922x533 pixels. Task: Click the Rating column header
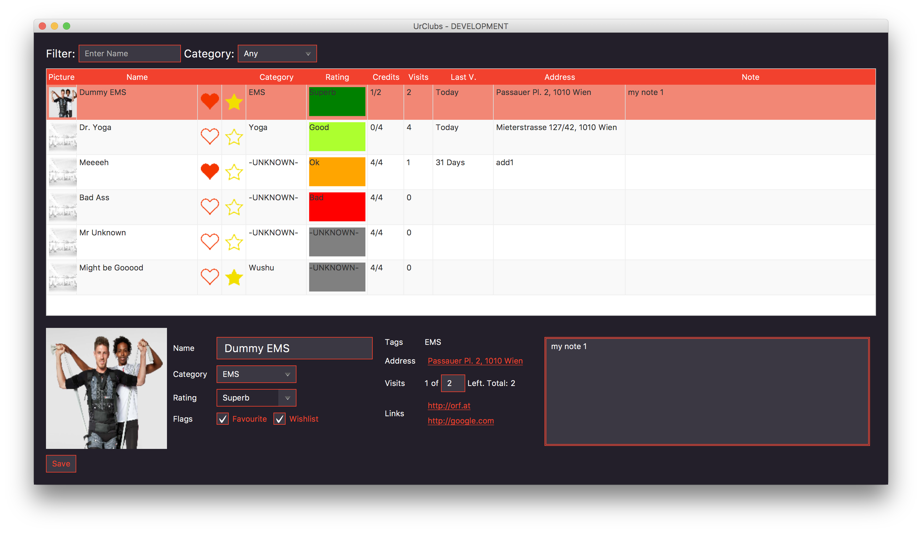click(x=337, y=77)
